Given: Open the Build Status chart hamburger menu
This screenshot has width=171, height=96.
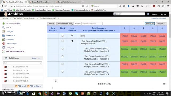Looking at the screenshot, I should pos(164,84).
